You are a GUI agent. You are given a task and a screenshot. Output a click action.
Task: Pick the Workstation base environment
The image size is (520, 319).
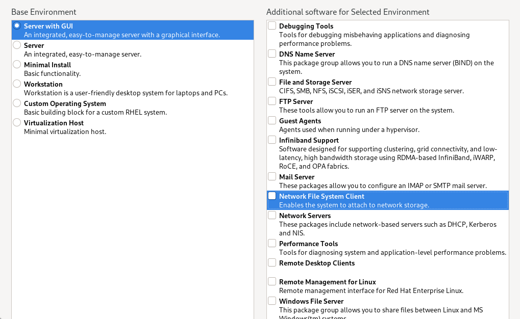pyautogui.click(x=17, y=84)
